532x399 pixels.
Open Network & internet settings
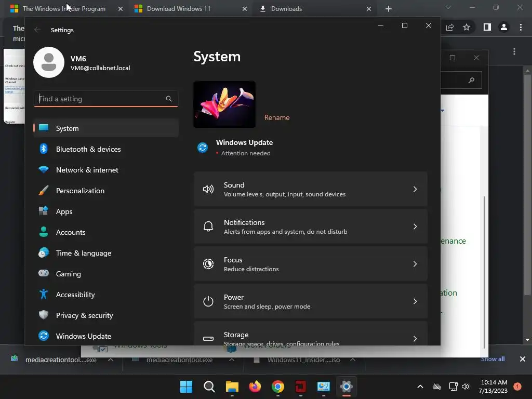tap(106, 170)
